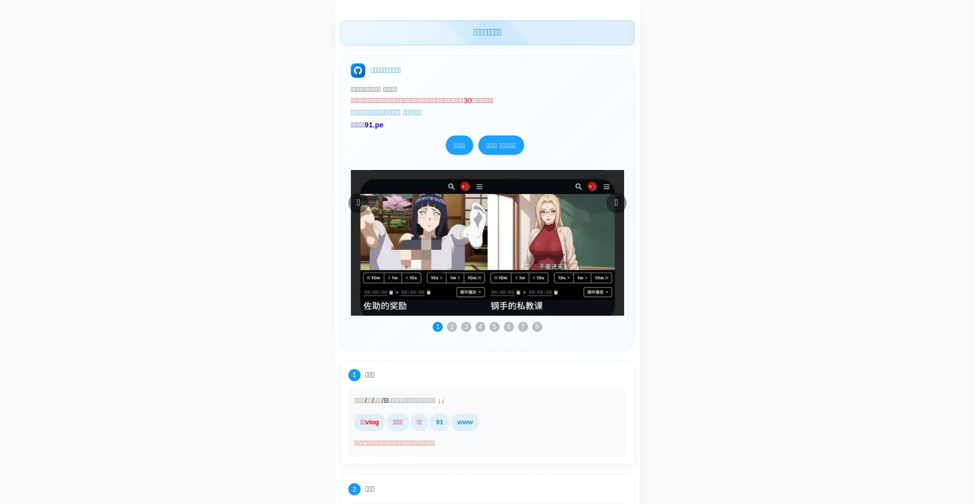This screenshot has width=975, height=504.
Task: Click the red tag right after the vlog tag
Action: pyautogui.click(x=398, y=422)
